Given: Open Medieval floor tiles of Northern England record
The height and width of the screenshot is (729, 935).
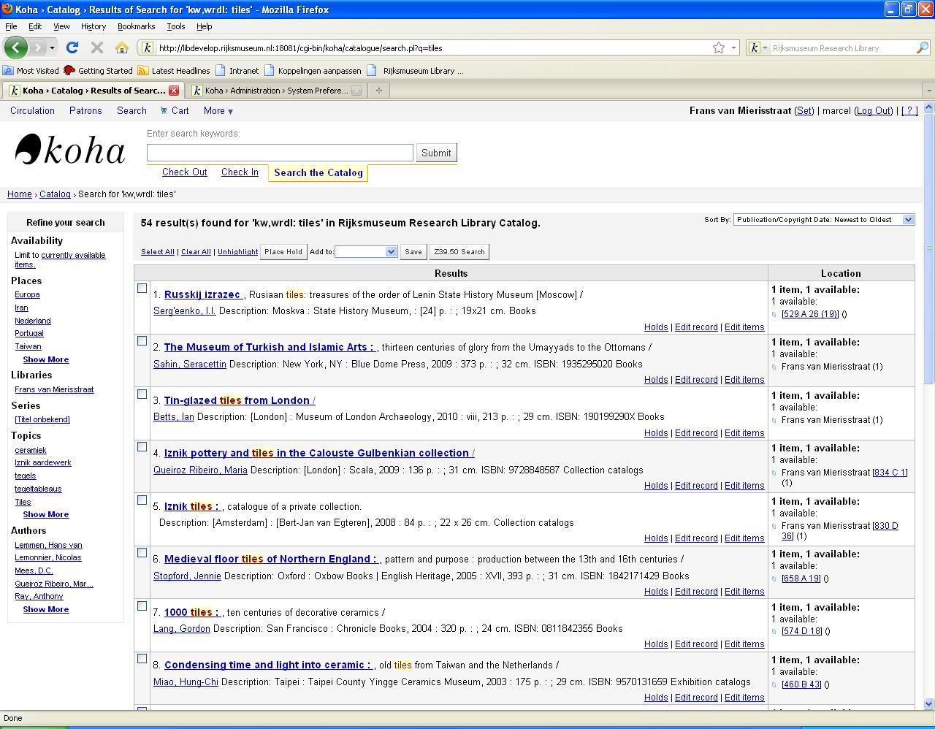Looking at the screenshot, I should 270,559.
